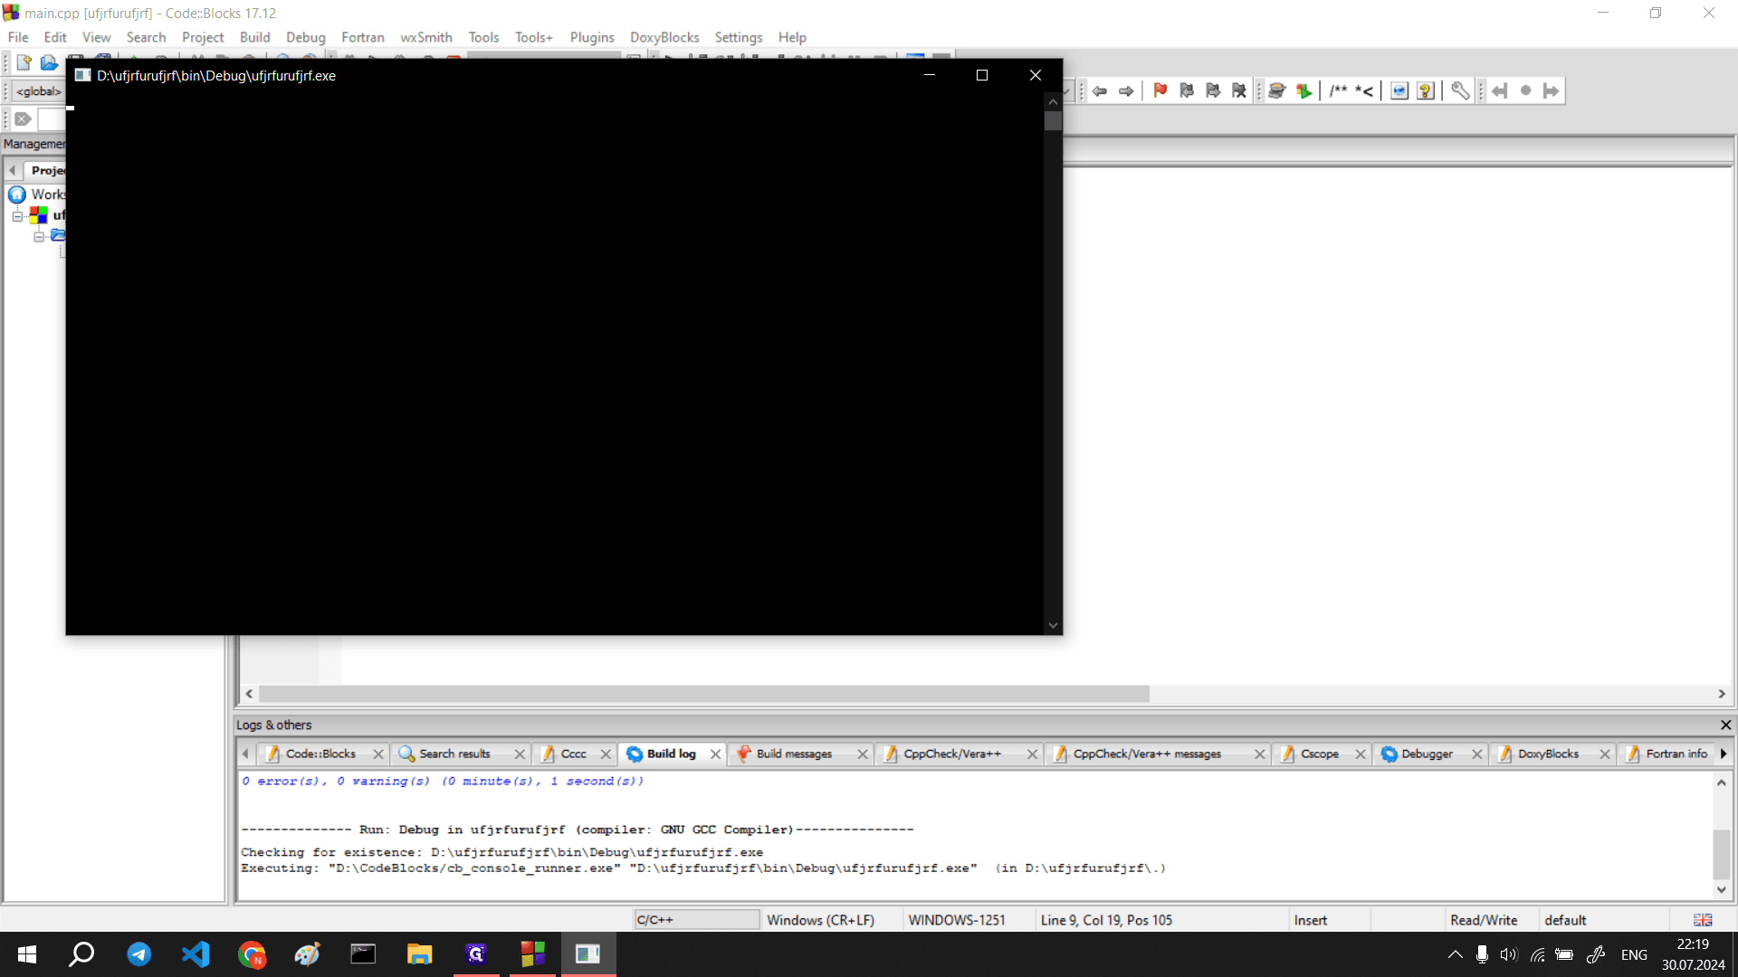Go to previous bookmark flag icon
Image resolution: width=1738 pixels, height=977 pixels.
pos(1187,90)
